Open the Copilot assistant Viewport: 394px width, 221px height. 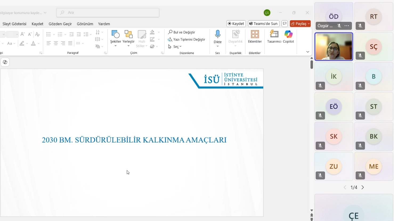point(288,37)
